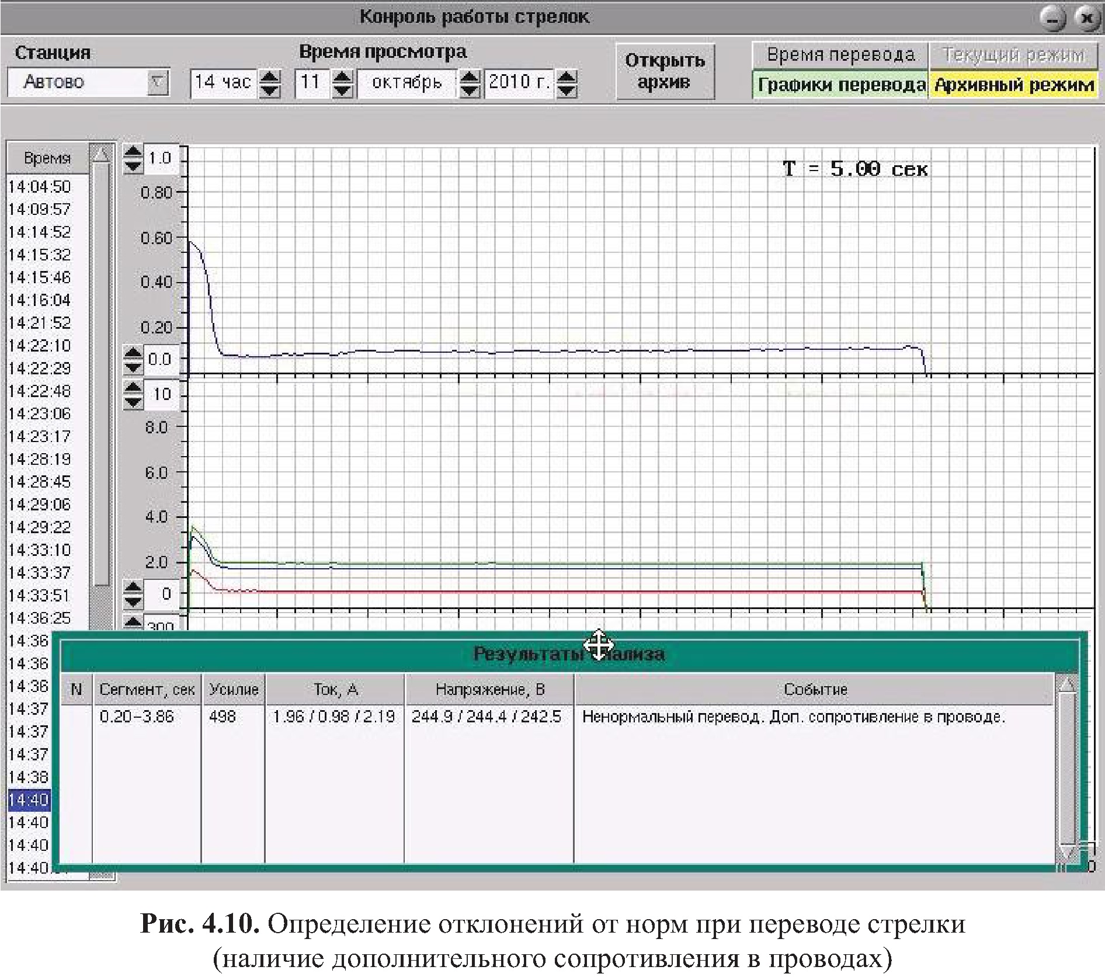Decrease the top chart's 0.0 axis minimum

tap(133, 367)
